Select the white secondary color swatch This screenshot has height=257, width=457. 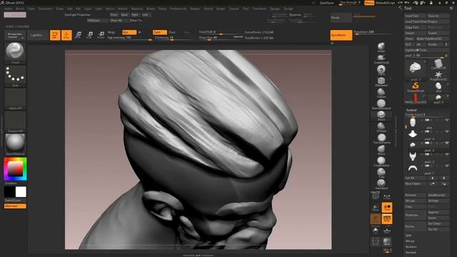coord(21,192)
